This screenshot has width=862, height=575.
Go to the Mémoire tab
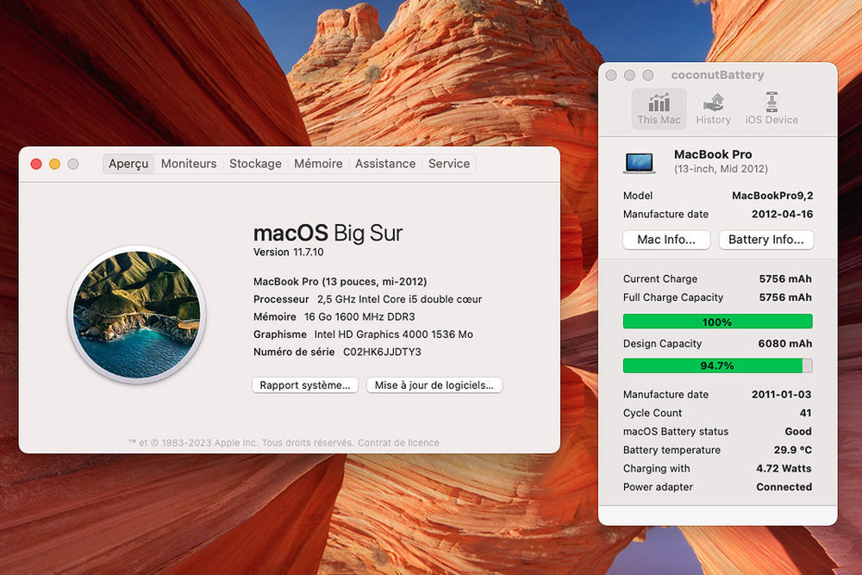click(318, 164)
